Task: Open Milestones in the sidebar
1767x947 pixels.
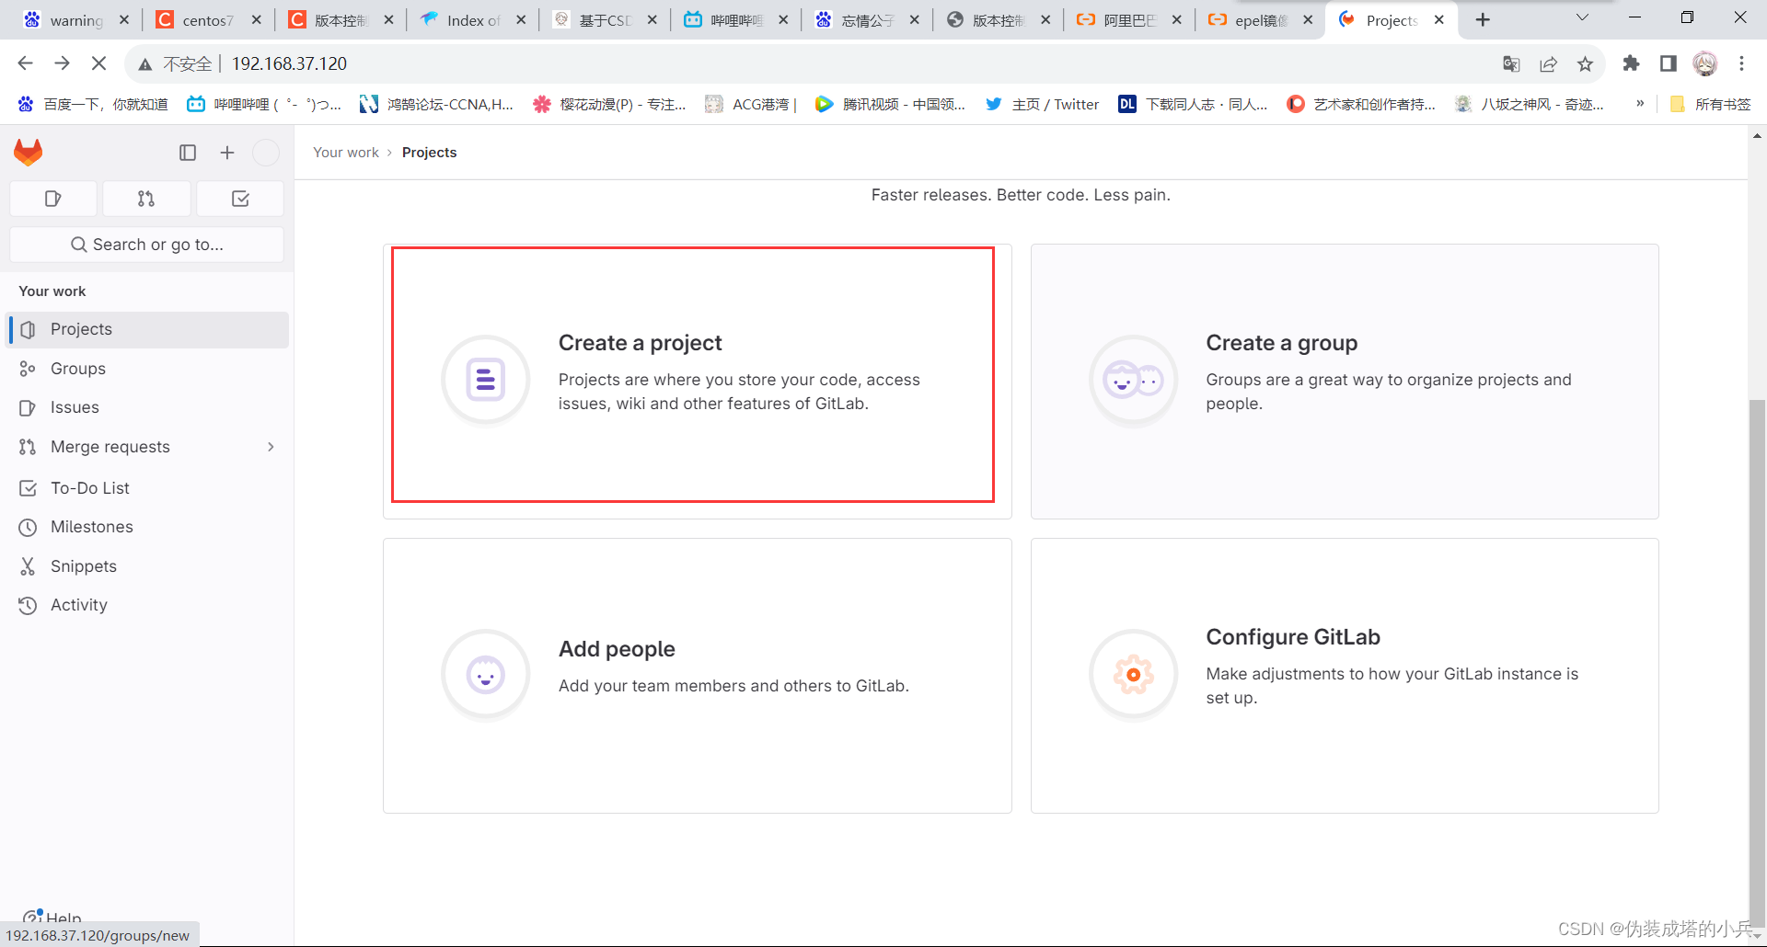Action: 148,527
